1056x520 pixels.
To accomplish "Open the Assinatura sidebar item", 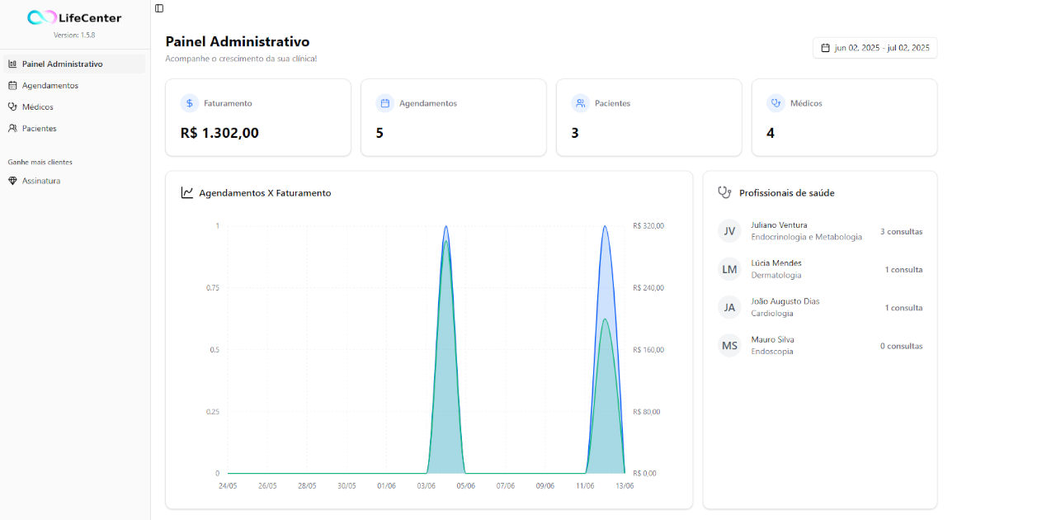I will 74,181.
